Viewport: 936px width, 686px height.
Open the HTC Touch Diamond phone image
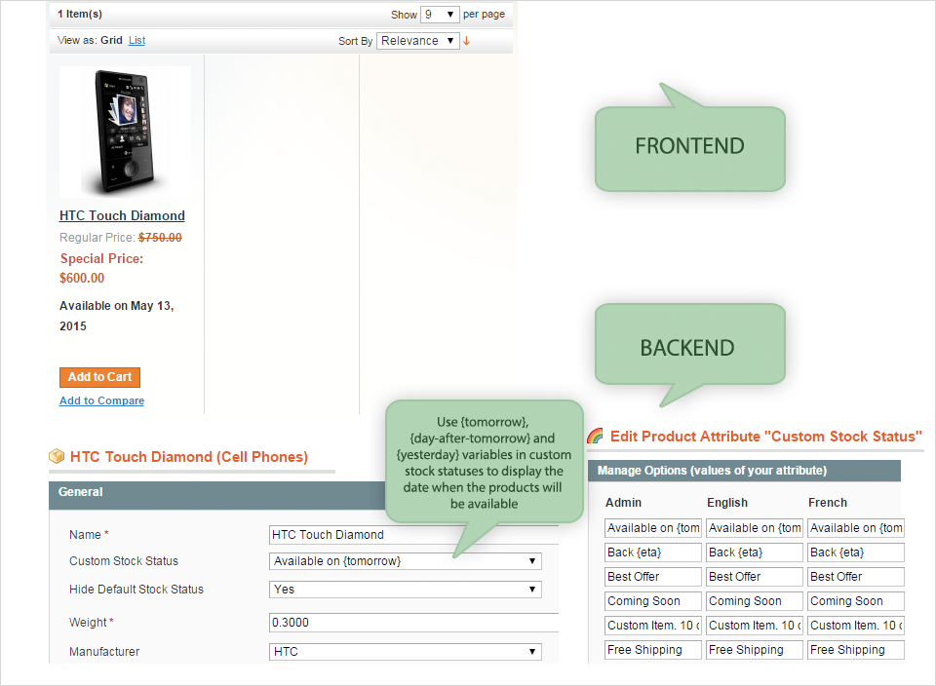coord(125,132)
